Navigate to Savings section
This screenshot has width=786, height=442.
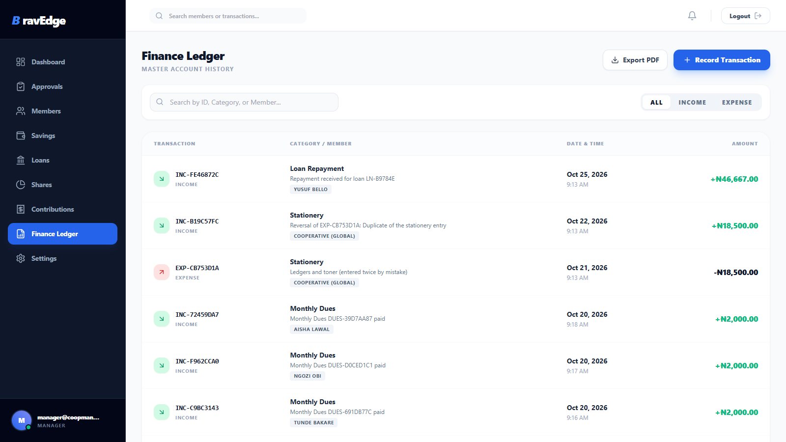click(x=62, y=136)
